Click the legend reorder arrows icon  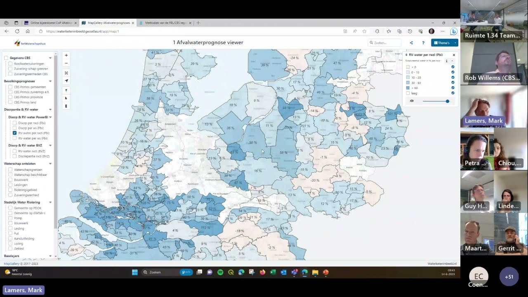click(x=406, y=55)
